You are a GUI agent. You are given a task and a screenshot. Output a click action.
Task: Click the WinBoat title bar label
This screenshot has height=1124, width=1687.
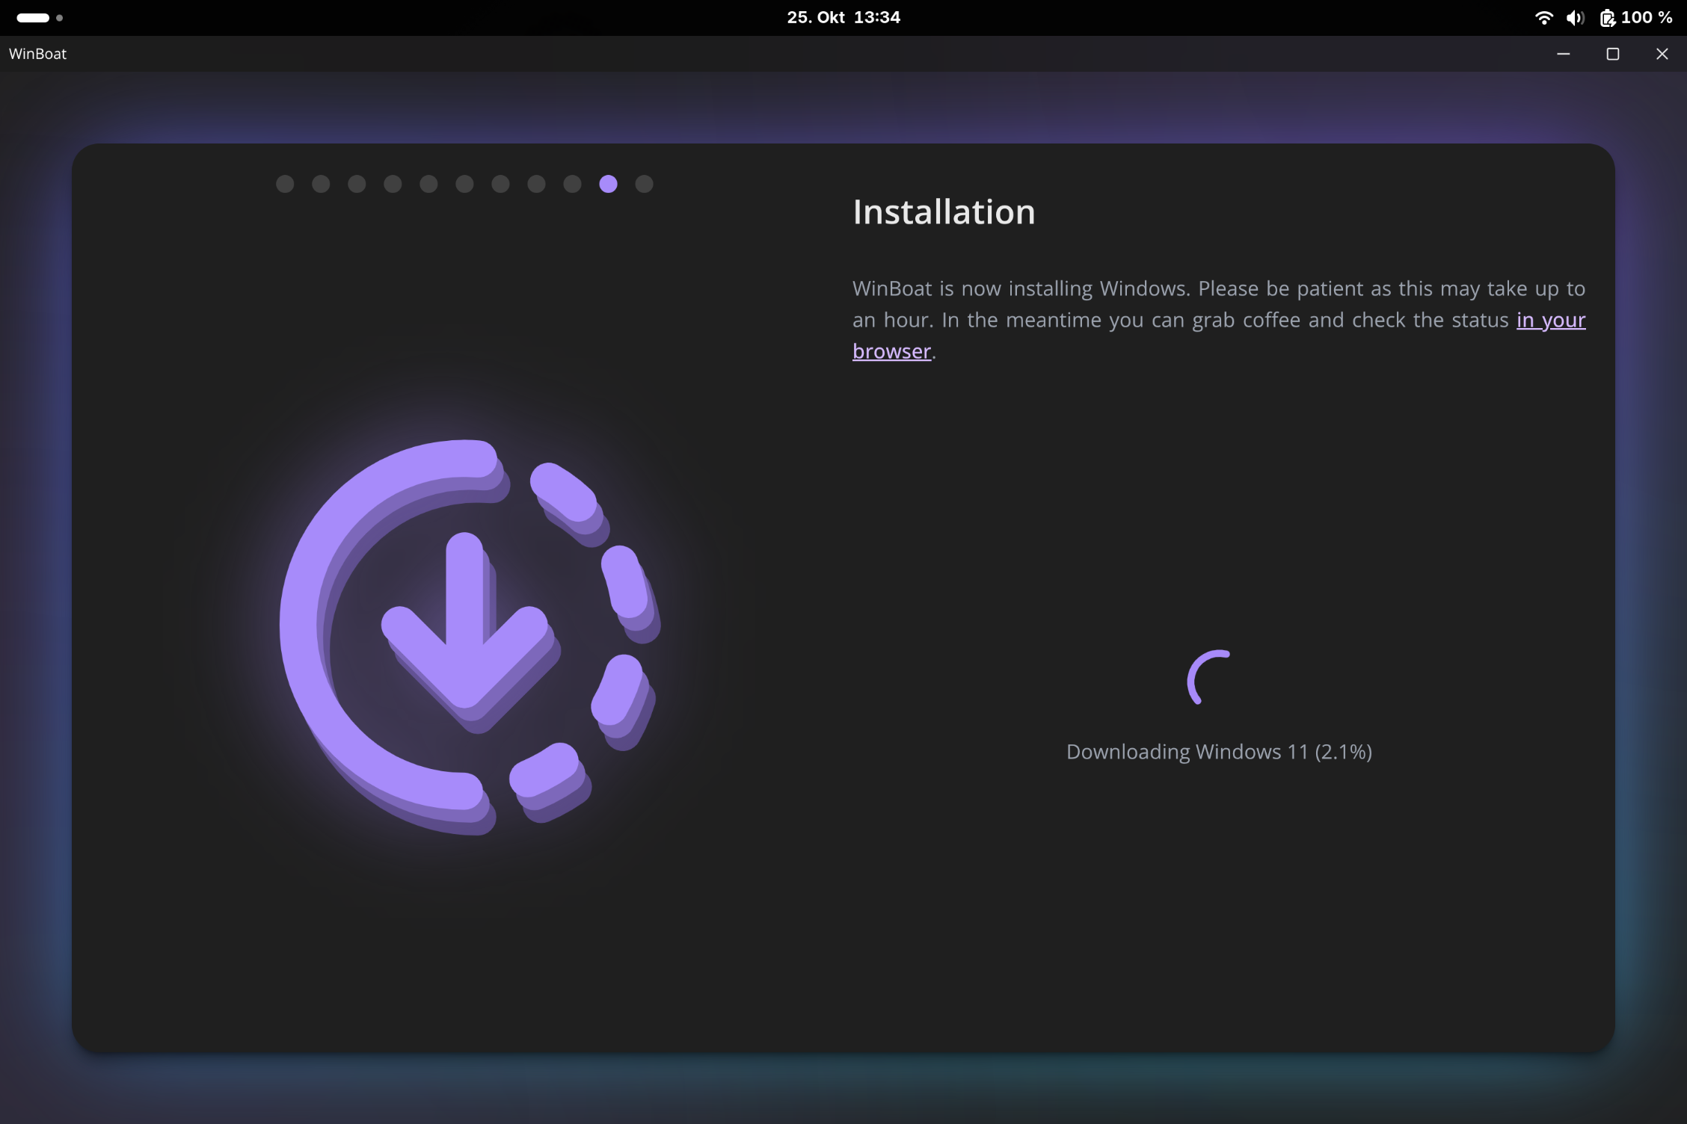coord(37,54)
